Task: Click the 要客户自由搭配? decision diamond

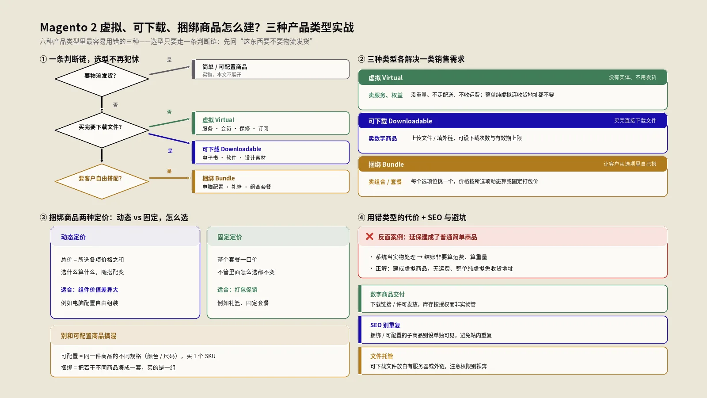Action: [x=102, y=181]
